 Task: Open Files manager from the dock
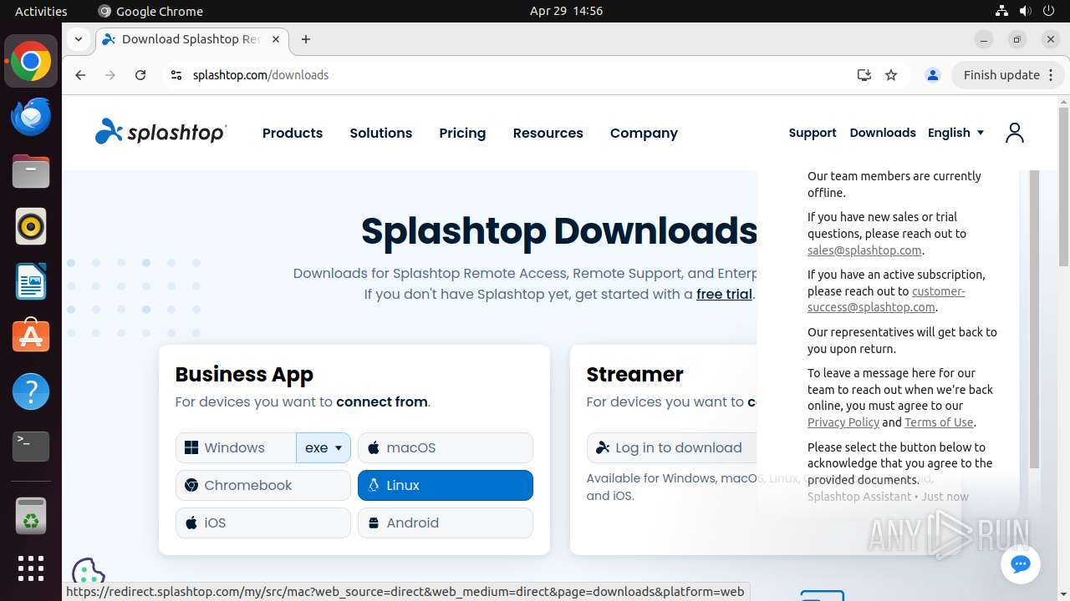click(x=31, y=172)
